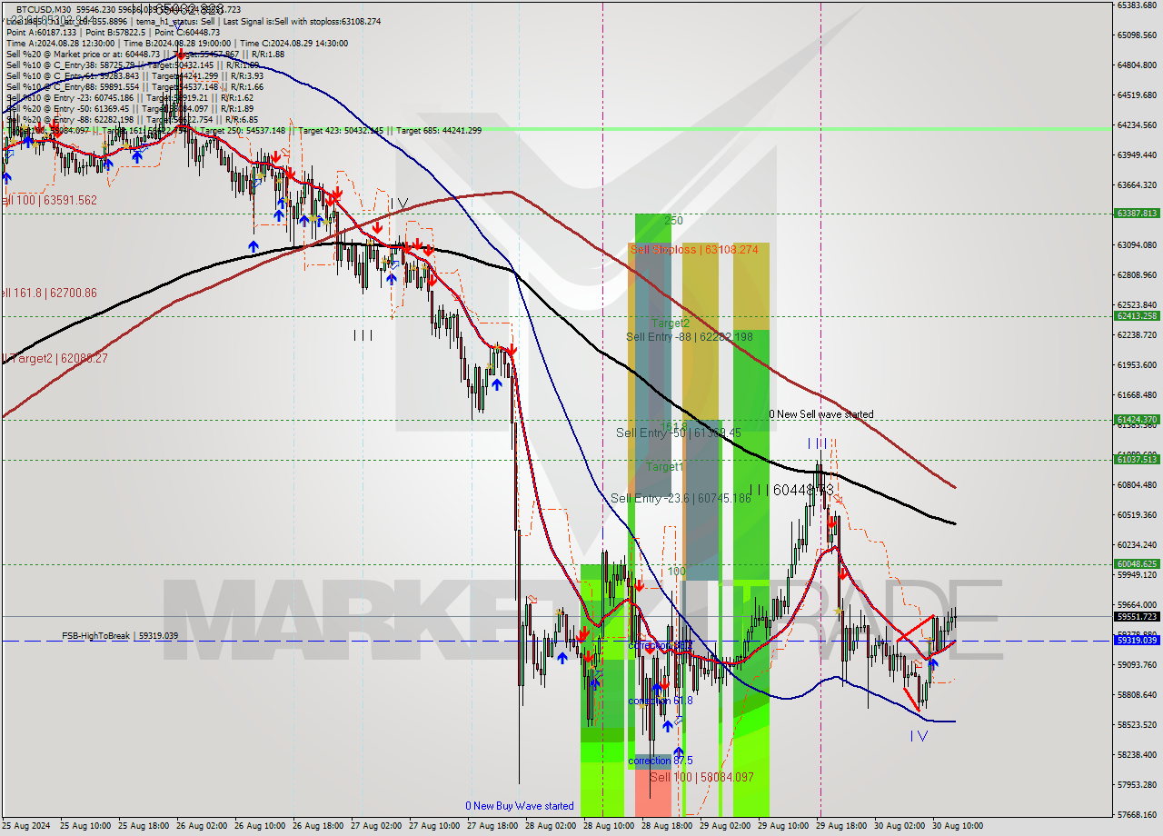Select the 'Last Signal is:Sell' status text

[256, 21]
